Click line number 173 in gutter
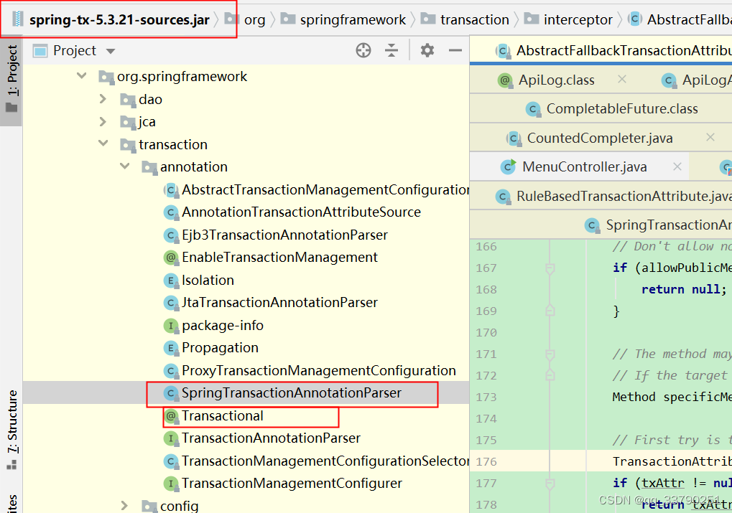Image resolution: width=732 pixels, height=513 pixels. point(486,397)
